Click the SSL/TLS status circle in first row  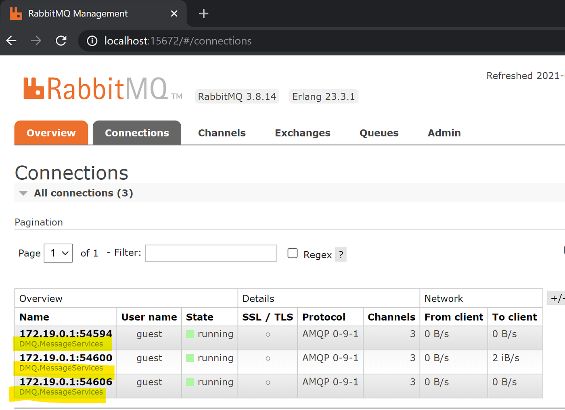point(267,334)
